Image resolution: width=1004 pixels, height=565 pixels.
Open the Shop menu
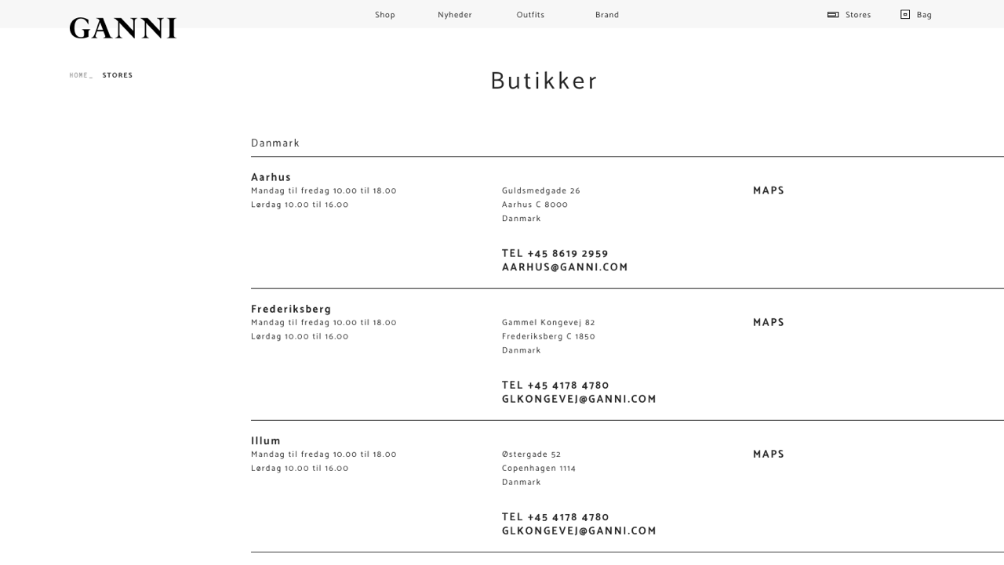coord(385,15)
